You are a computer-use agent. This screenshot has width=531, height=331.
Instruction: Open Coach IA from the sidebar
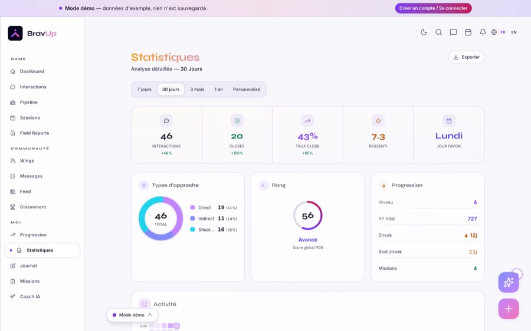point(42,296)
